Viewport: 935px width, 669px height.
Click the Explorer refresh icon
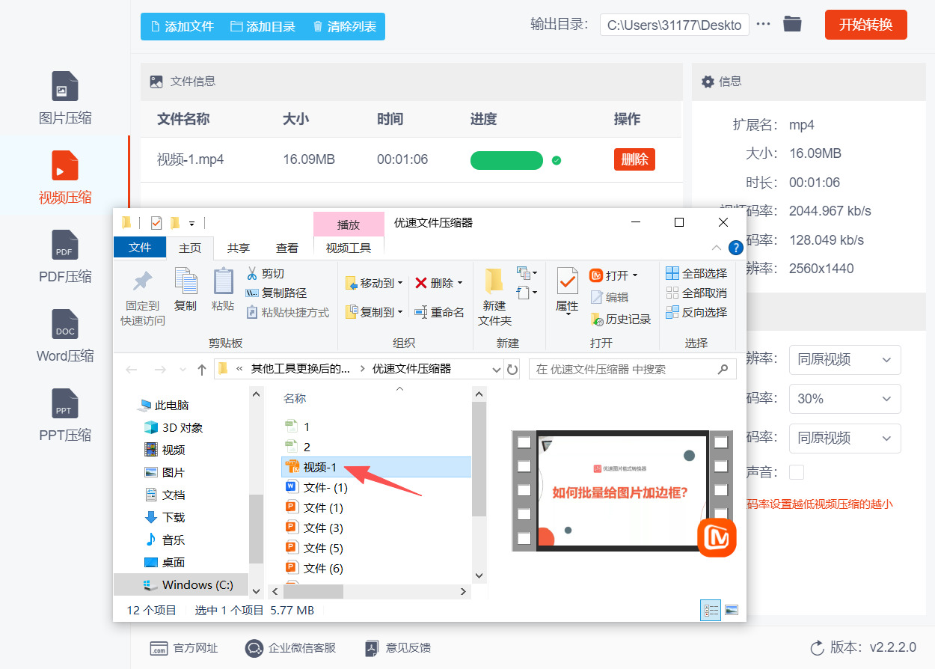512,369
